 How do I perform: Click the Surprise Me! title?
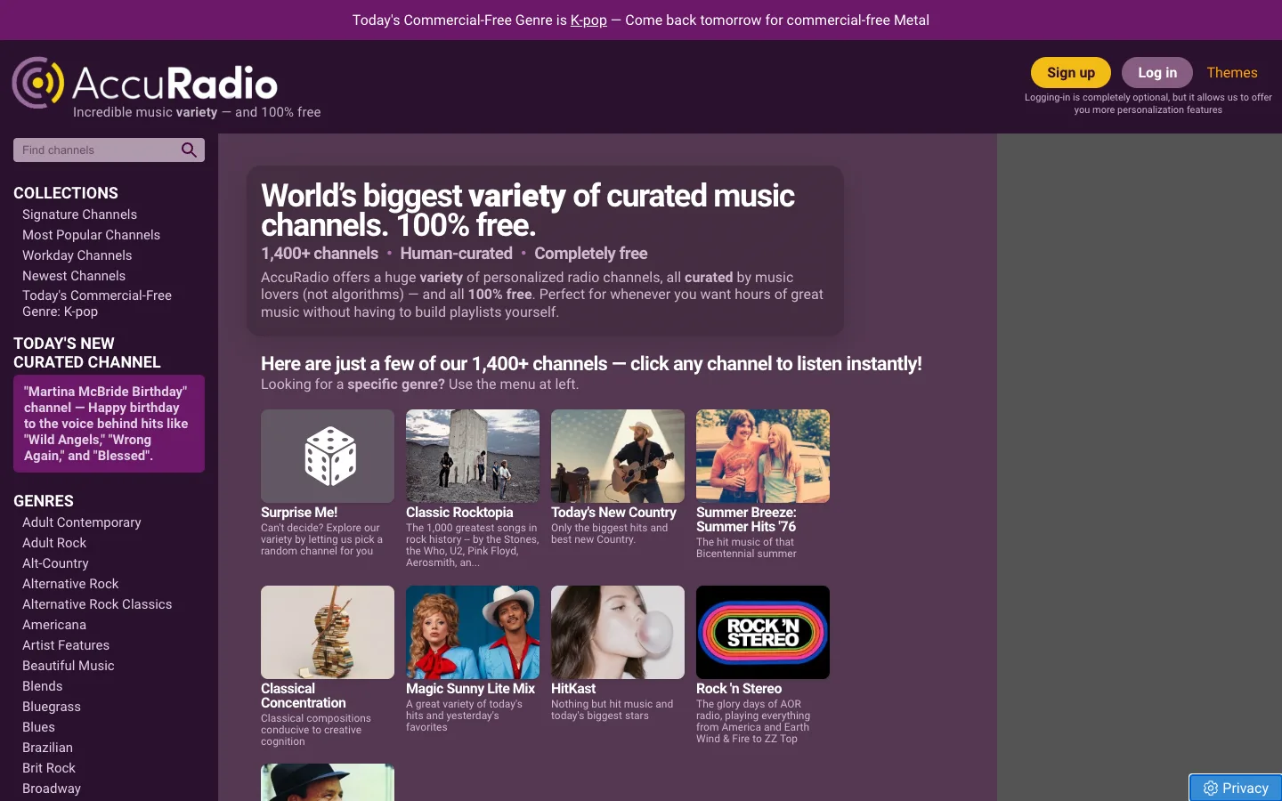[299, 513]
